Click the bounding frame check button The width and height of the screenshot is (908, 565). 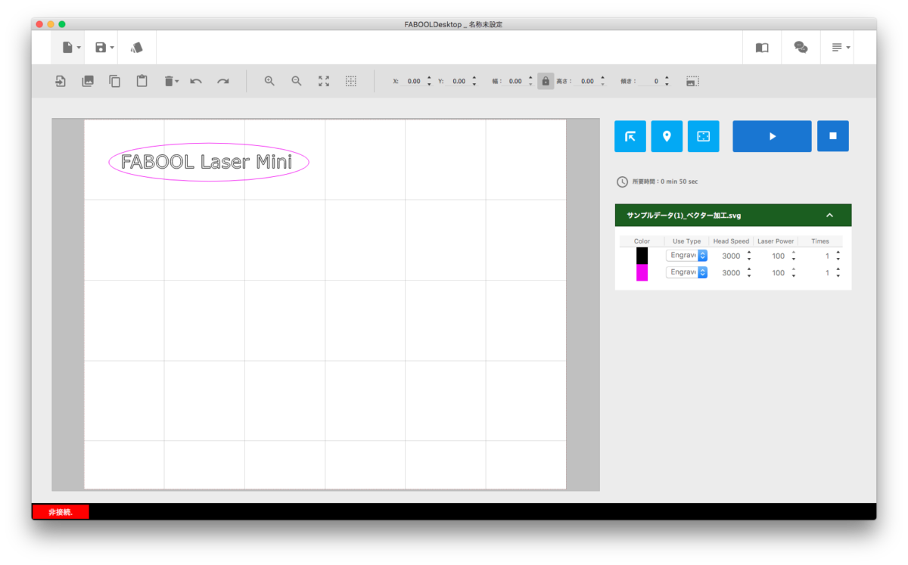coord(704,136)
